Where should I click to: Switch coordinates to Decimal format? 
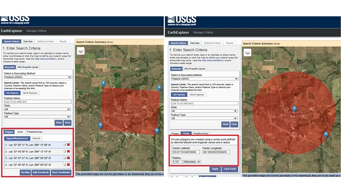tap(36, 138)
